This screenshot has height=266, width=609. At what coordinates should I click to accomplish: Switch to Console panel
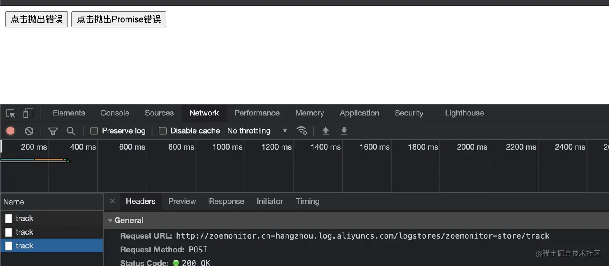click(x=115, y=113)
